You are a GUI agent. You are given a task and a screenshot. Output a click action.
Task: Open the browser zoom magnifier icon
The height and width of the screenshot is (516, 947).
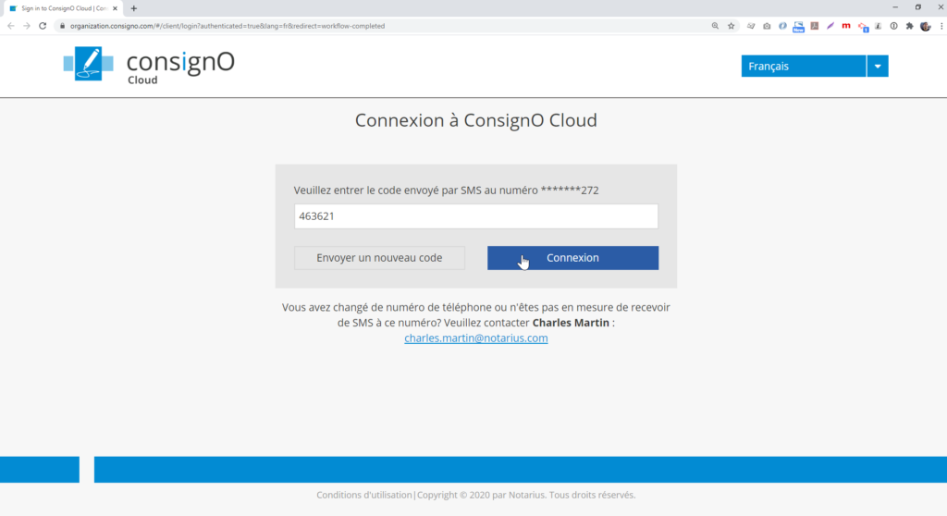click(x=715, y=26)
